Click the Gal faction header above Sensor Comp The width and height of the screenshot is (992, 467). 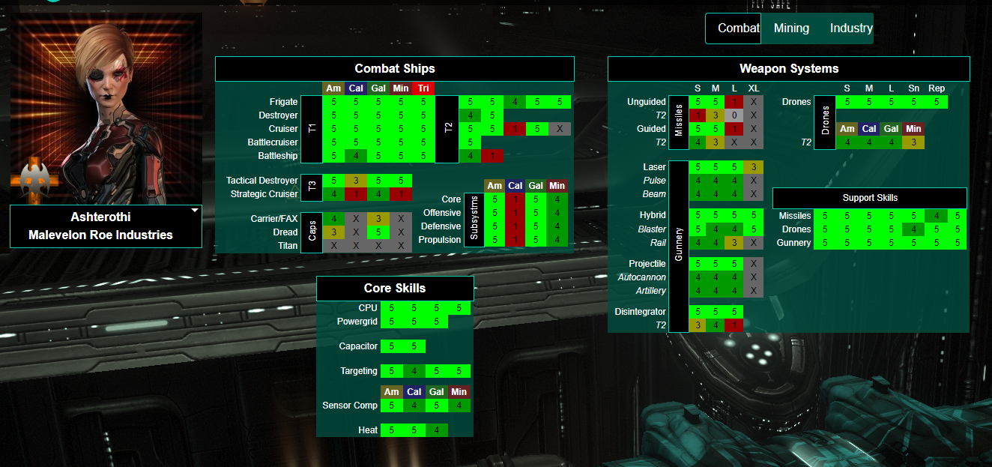436,391
